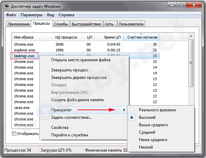
Task: Set priority to Выше среднего
Action: pos(161,125)
